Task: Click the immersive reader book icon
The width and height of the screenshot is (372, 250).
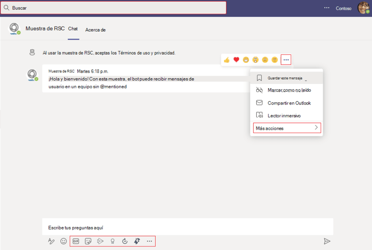Action: click(x=259, y=115)
